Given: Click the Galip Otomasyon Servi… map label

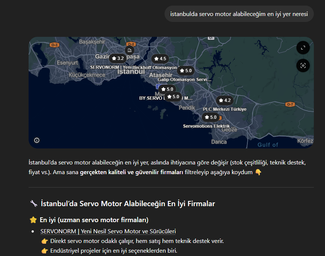Looking at the screenshot, I should click(185, 80).
